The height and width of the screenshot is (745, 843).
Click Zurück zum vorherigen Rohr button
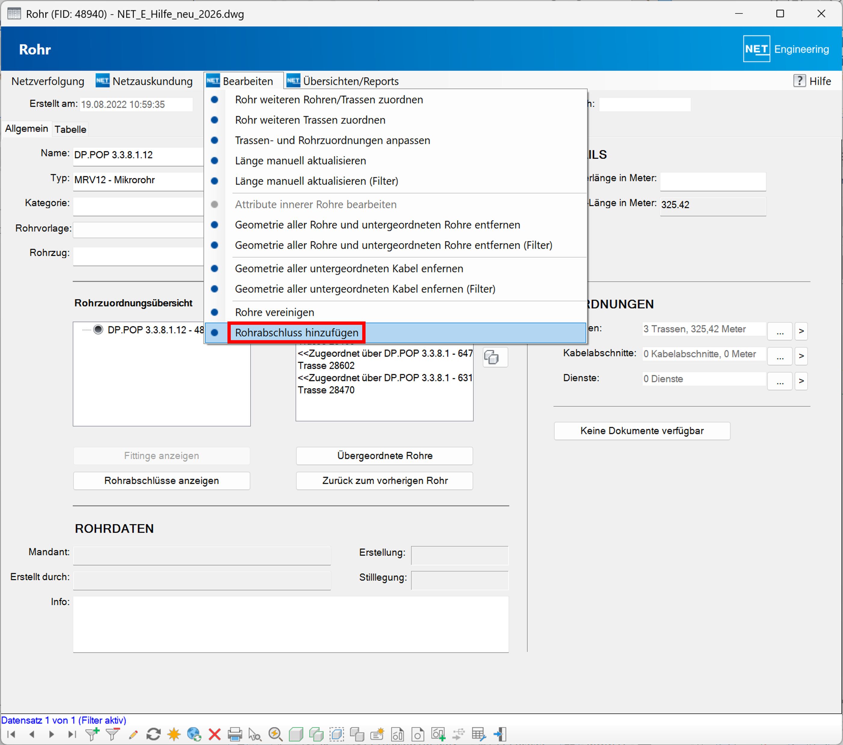click(x=385, y=481)
